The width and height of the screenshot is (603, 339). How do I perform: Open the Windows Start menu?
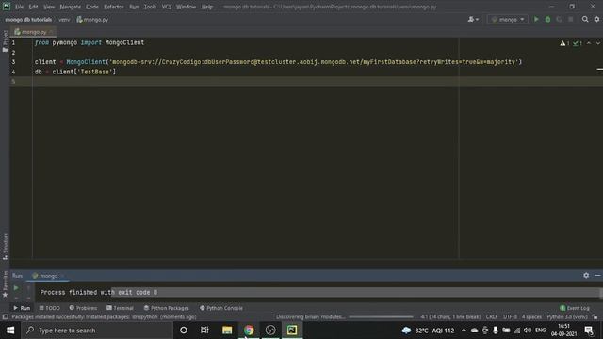click(10, 331)
